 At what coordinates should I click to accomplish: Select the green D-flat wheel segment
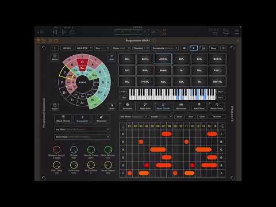click(x=93, y=101)
